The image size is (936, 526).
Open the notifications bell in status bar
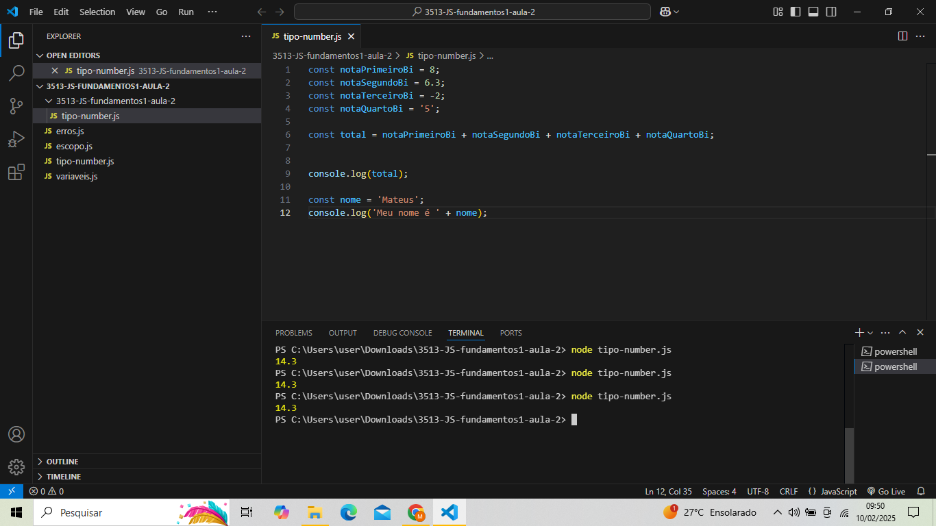(922, 491)
